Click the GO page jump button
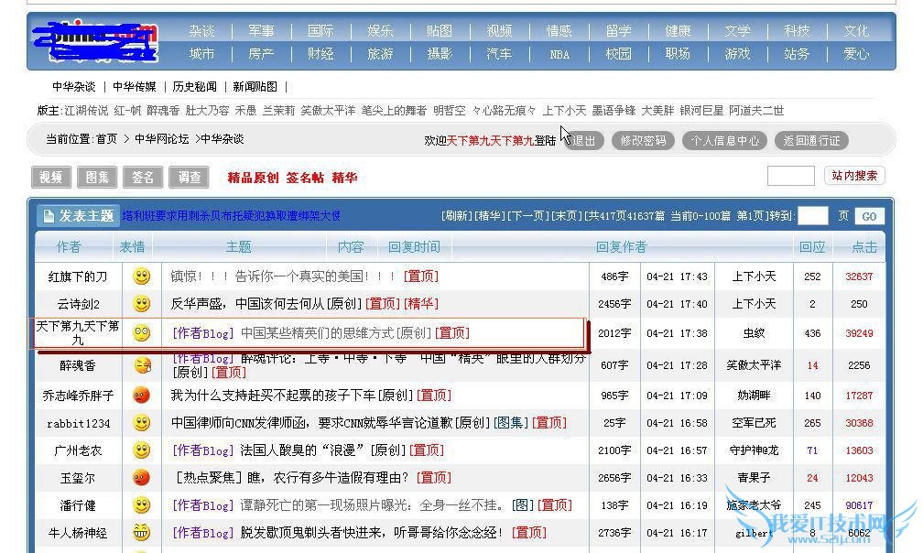Image resolution: width=923 pixels, height=553 pixels. [869, 216]
